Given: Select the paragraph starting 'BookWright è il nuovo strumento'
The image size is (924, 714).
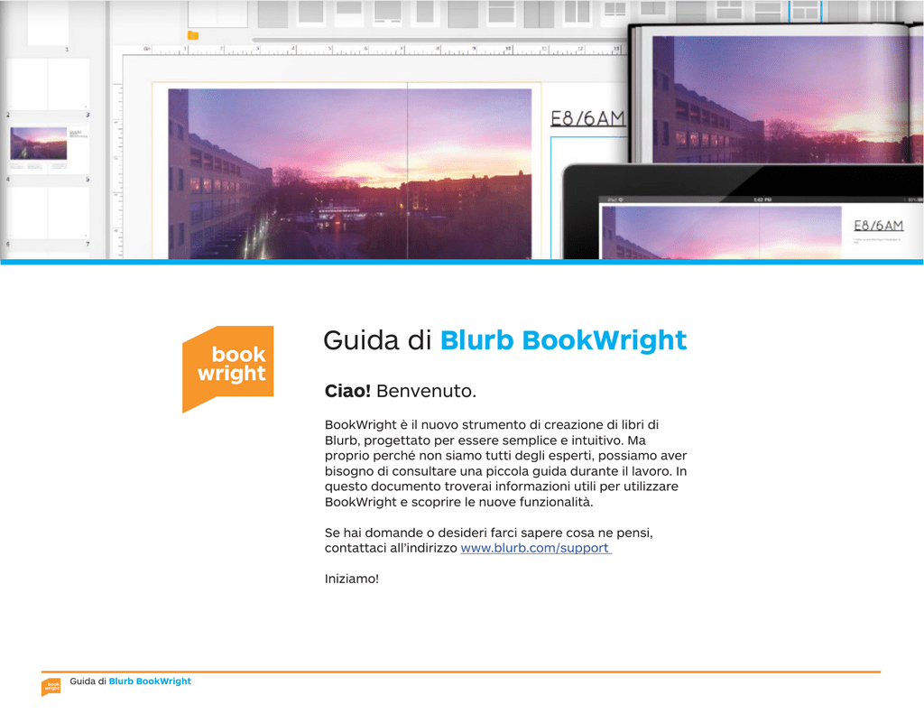Looking at the screenshot, I should pyautogui.click(x=505, y=463).
